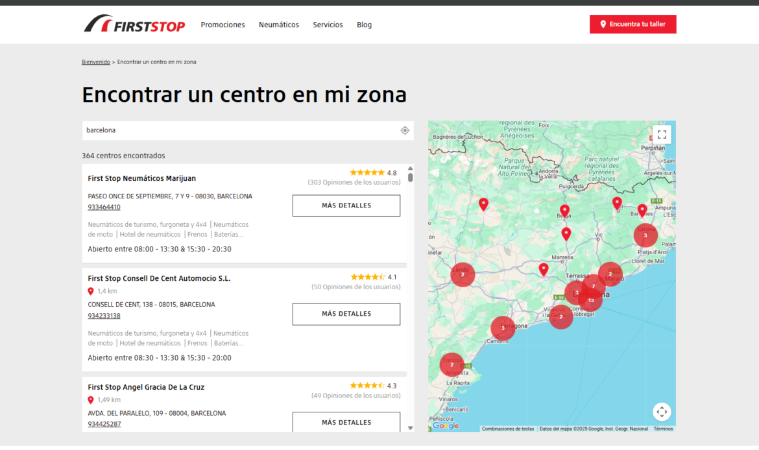Call phone number 933464410

pos(104,207)
